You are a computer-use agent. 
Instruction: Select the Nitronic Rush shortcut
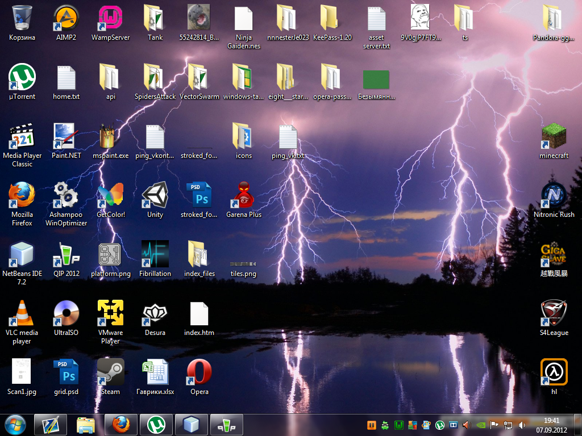point(554,195)
